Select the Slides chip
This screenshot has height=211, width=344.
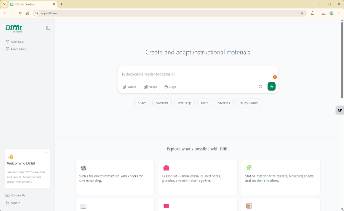[x=142, y=103]
